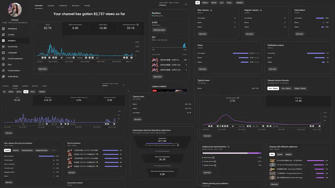Select the Analytics sidebar icon
The width and height of the screenshot is (335, 188).
tap(3, 40)
